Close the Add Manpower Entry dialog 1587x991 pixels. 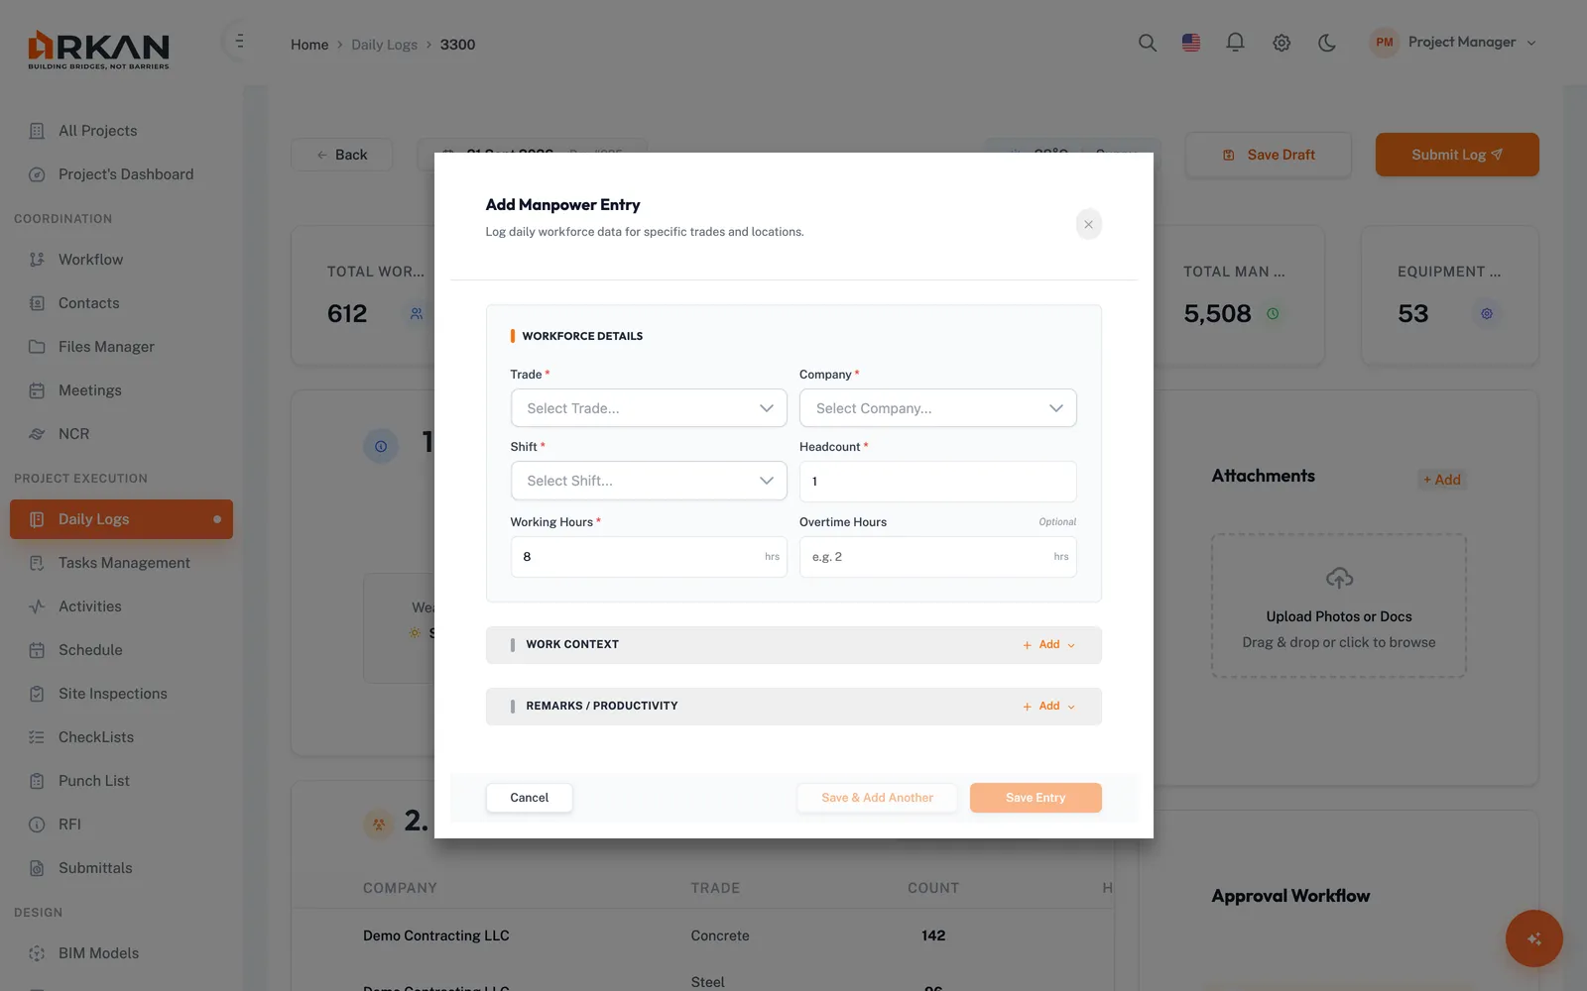pyautogui.click(x=1088, y=224)
